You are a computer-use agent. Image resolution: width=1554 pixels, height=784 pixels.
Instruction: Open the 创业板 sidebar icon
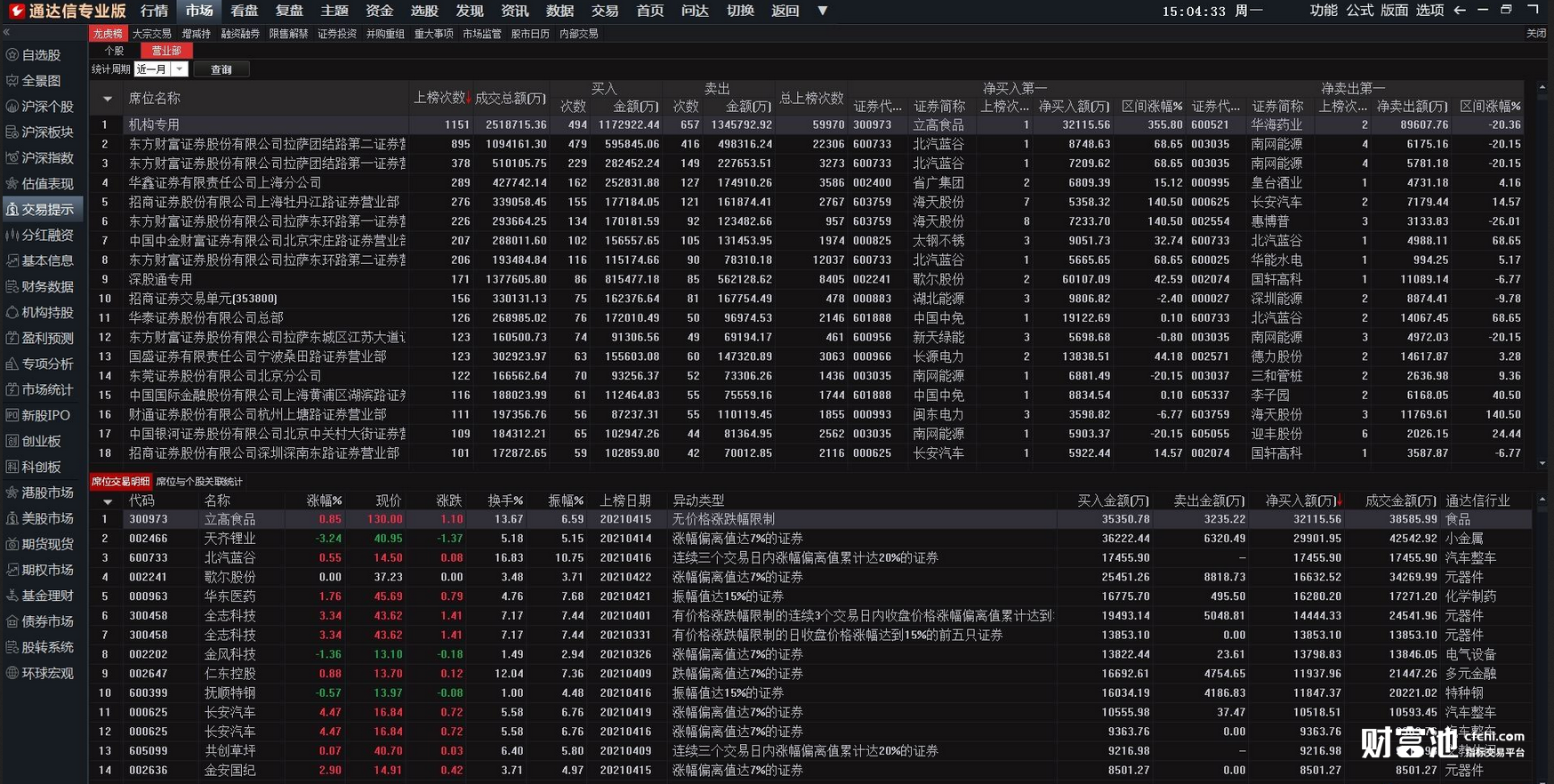pos(12,442)
